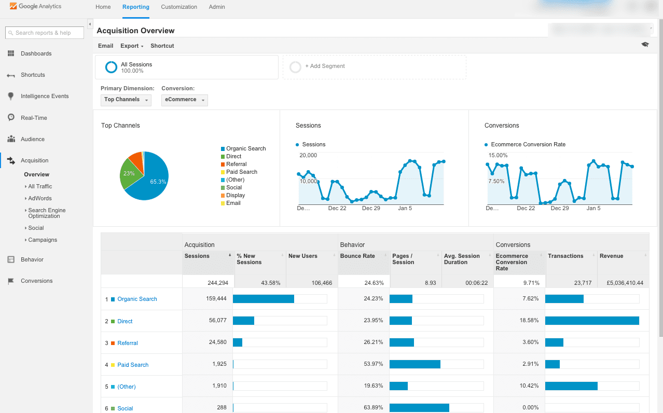
Task: Open the Referral channel link
Action: pyautogui.click(x=128, y=343)
